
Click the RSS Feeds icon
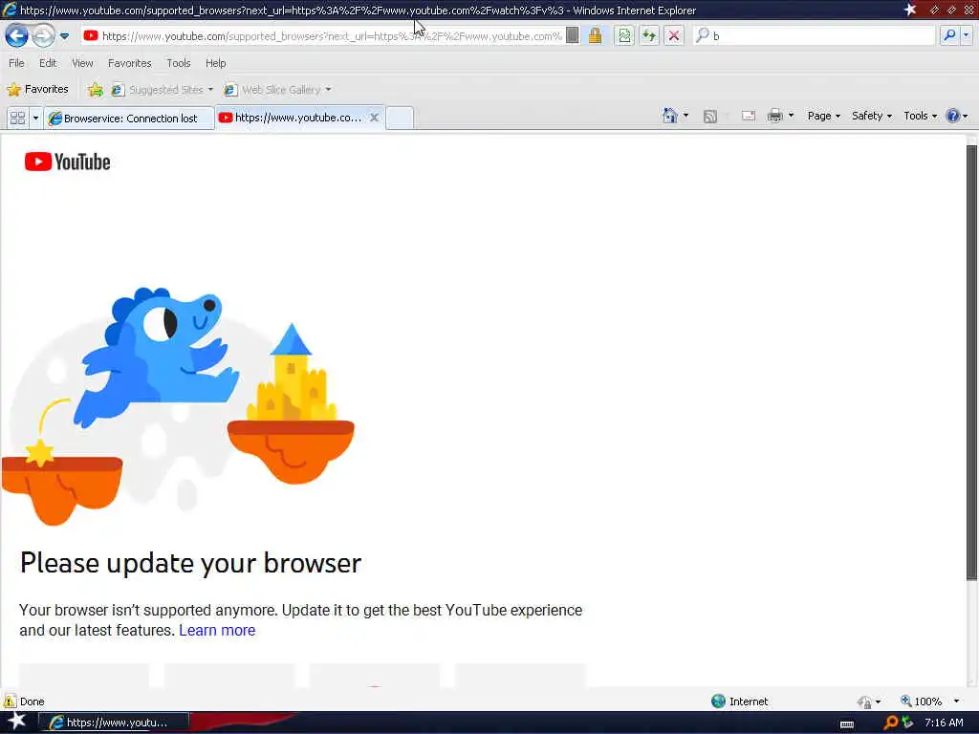(710, 116)
